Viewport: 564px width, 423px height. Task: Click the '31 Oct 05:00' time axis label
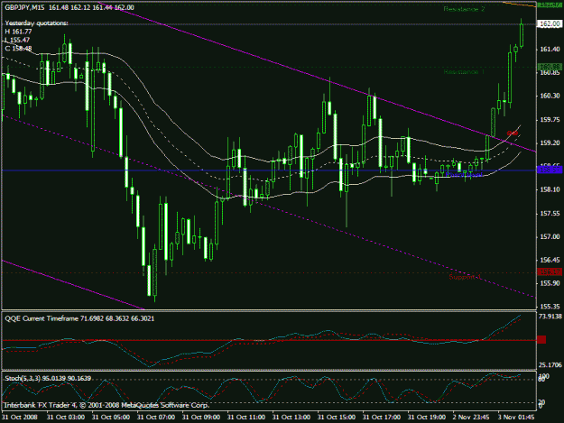point(111,418)
